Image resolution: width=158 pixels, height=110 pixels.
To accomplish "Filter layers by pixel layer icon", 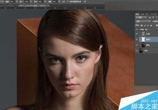I will pyautogui.click(x=150, y=17).
